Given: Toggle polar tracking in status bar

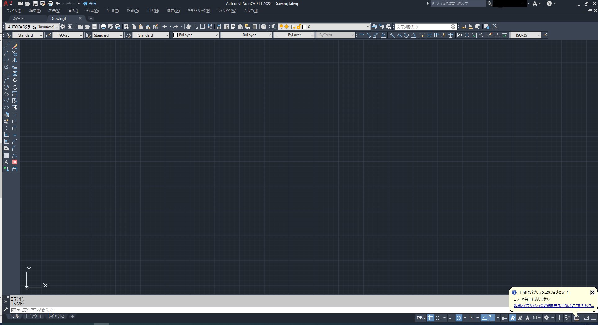Looking at the screenshot, I should pyautogui.click(x=459, y=318).
